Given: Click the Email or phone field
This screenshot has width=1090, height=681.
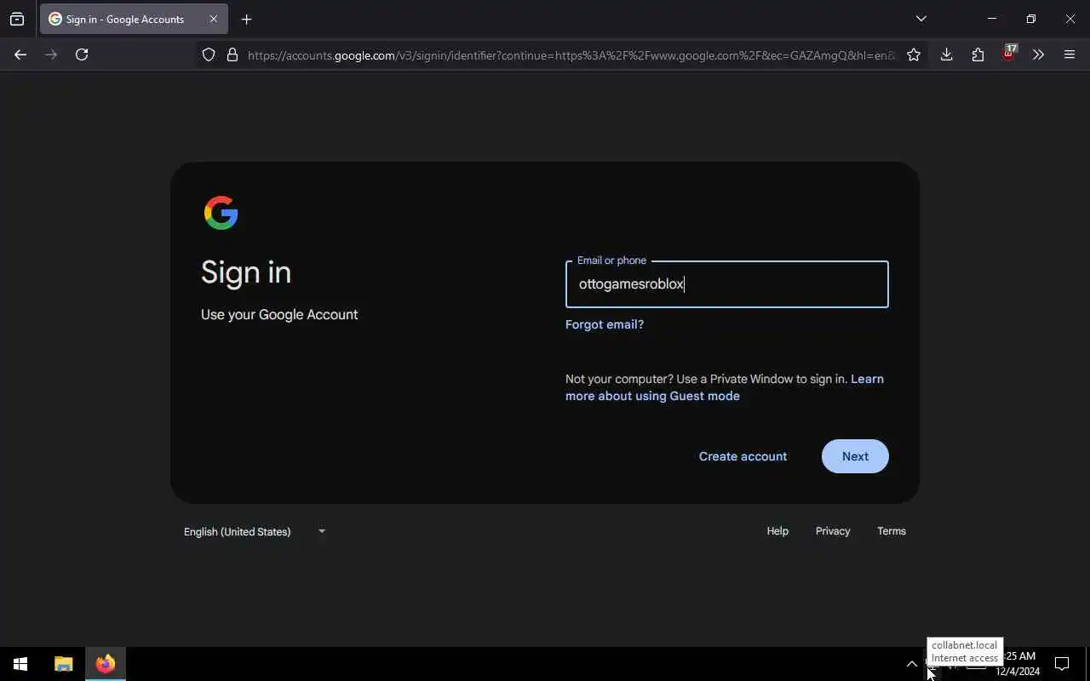Looking at the screenshot, I should [727, 284].
